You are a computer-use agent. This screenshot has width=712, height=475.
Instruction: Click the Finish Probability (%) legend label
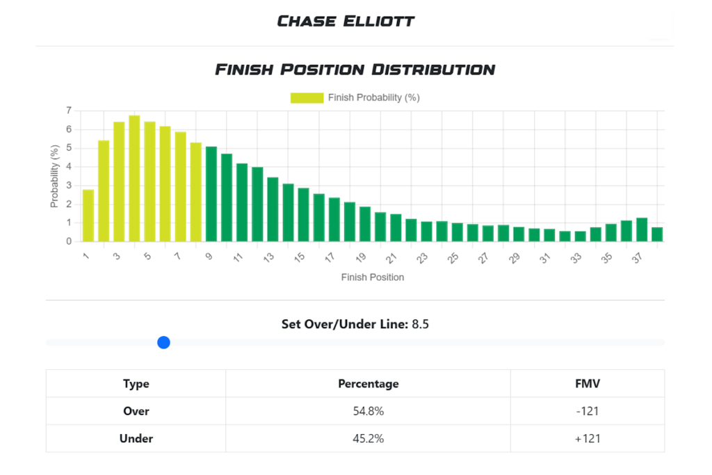click(x=373, y=98)
